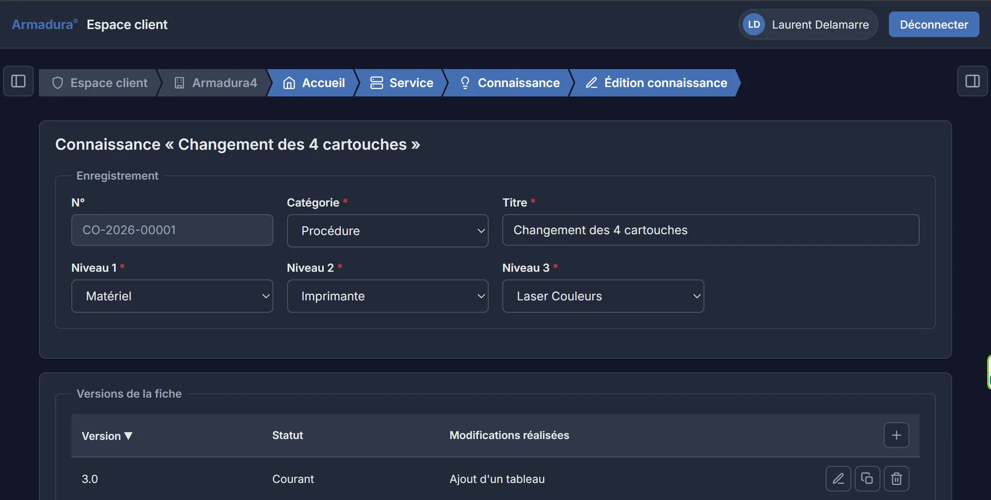The width and height of the screenshot is (991, 500).
Task: Open Service breadcrumb
Action: 401,83
